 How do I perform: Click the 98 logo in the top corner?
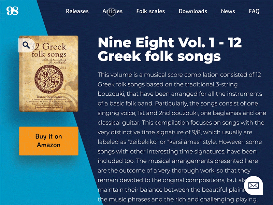point(12,10)
